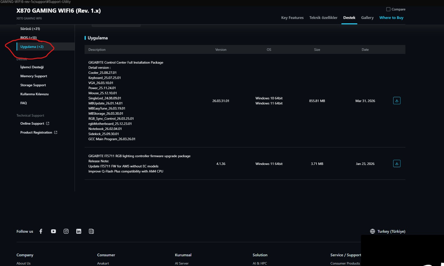Open Consumer Products footer link
The height and width of the screenshot is (266, 444).
[345, 263]
